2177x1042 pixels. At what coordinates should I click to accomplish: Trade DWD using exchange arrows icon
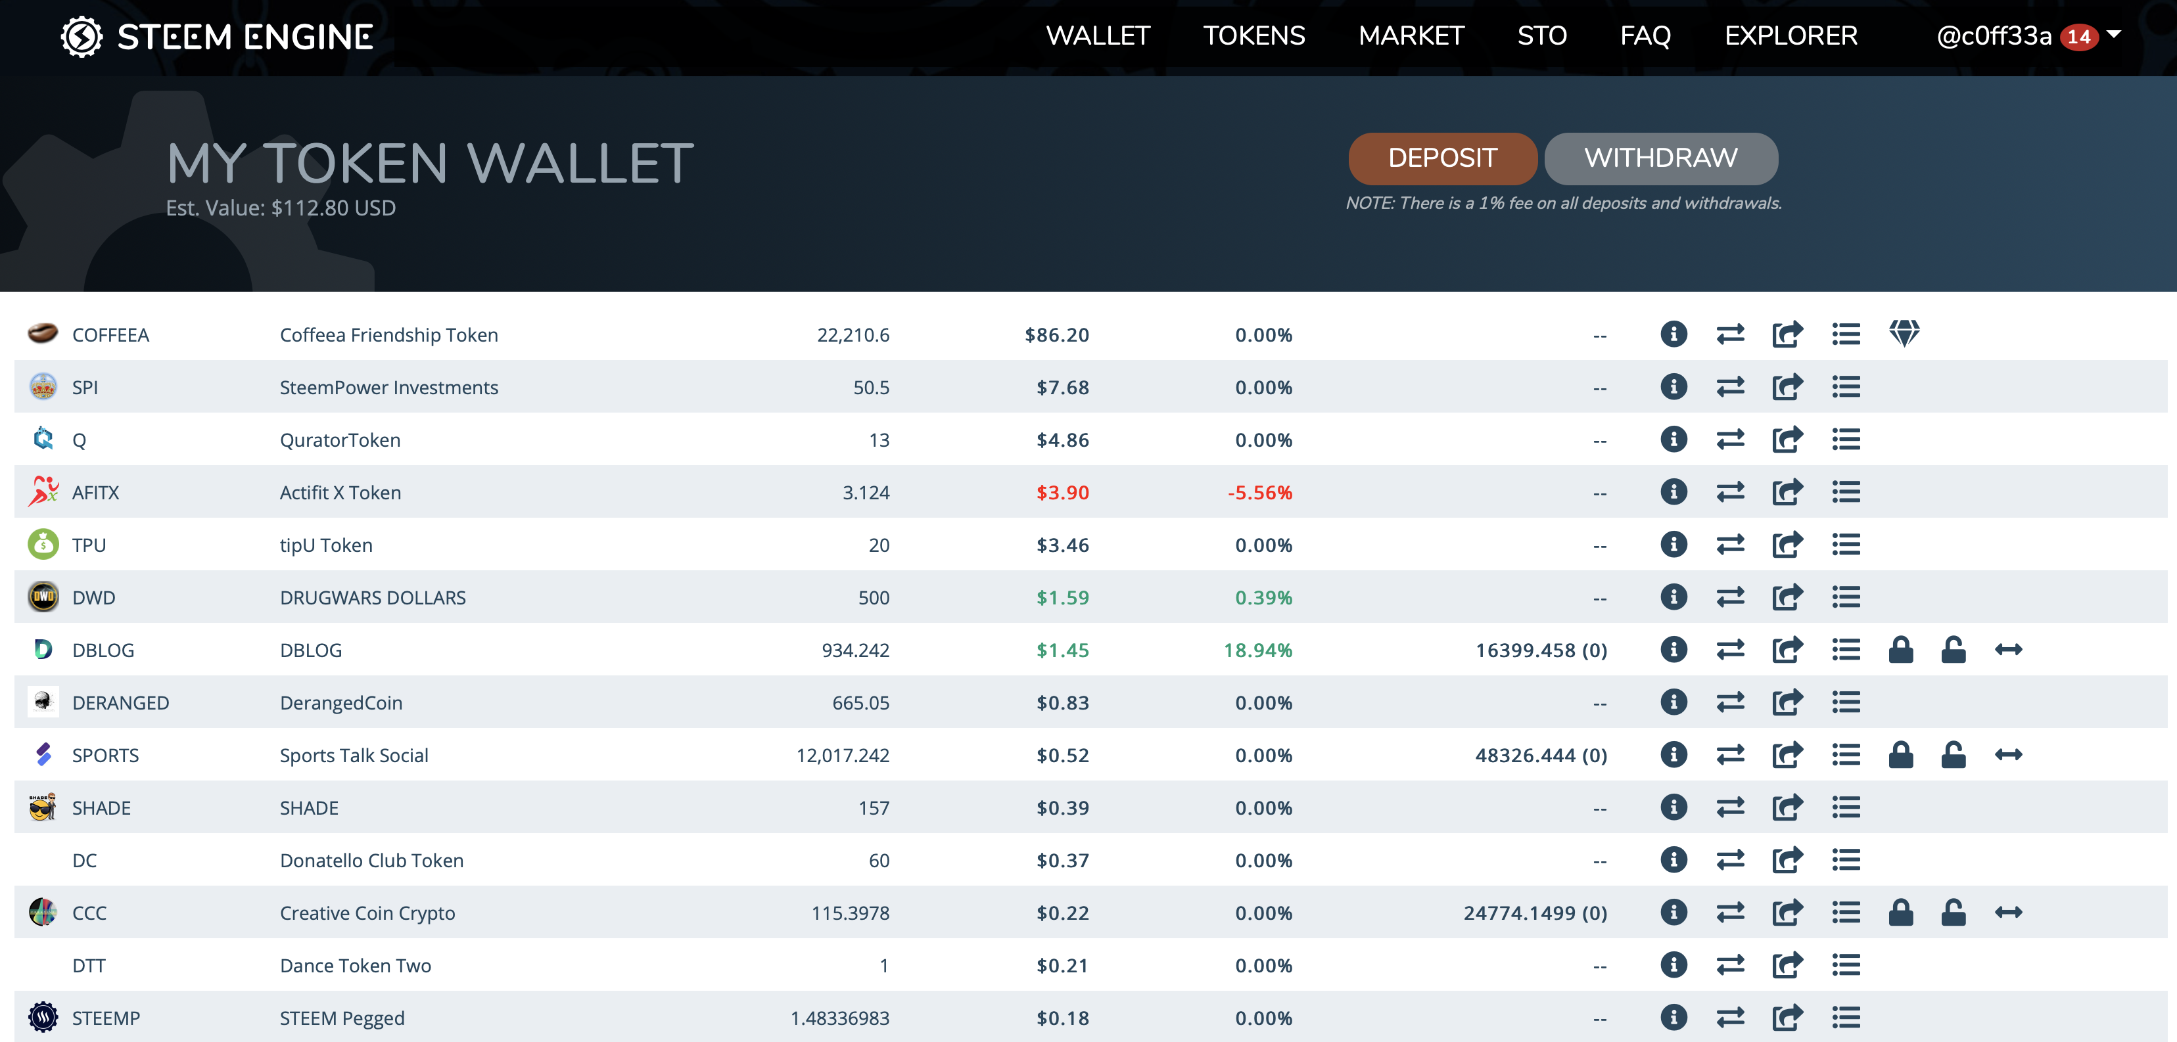(x=1730, y=597)
